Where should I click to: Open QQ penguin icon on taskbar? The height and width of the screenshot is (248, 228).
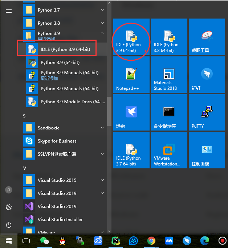click(x=62, y=241)
